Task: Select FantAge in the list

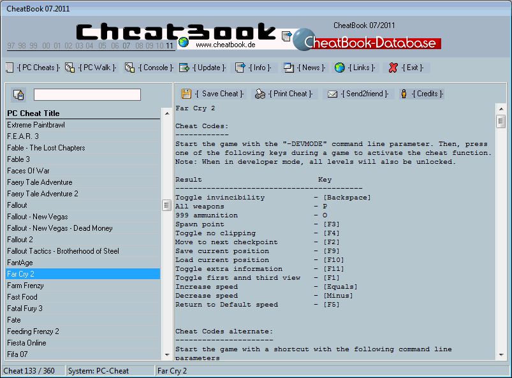Action: 84,263
